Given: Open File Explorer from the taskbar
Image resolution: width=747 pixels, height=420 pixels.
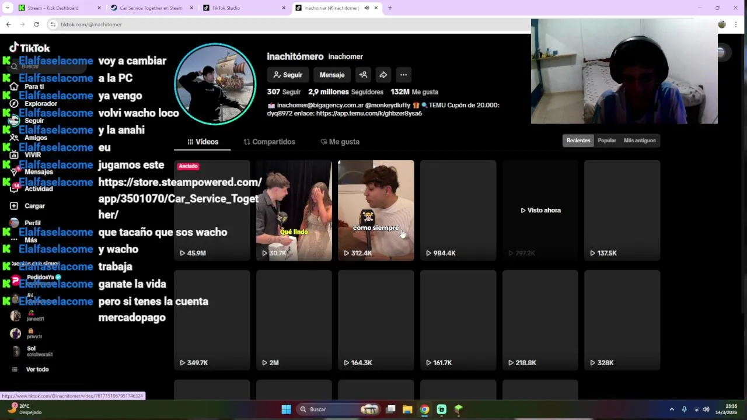Looking at the screenshot, I should pyautogui.click(x=407, y=409).
